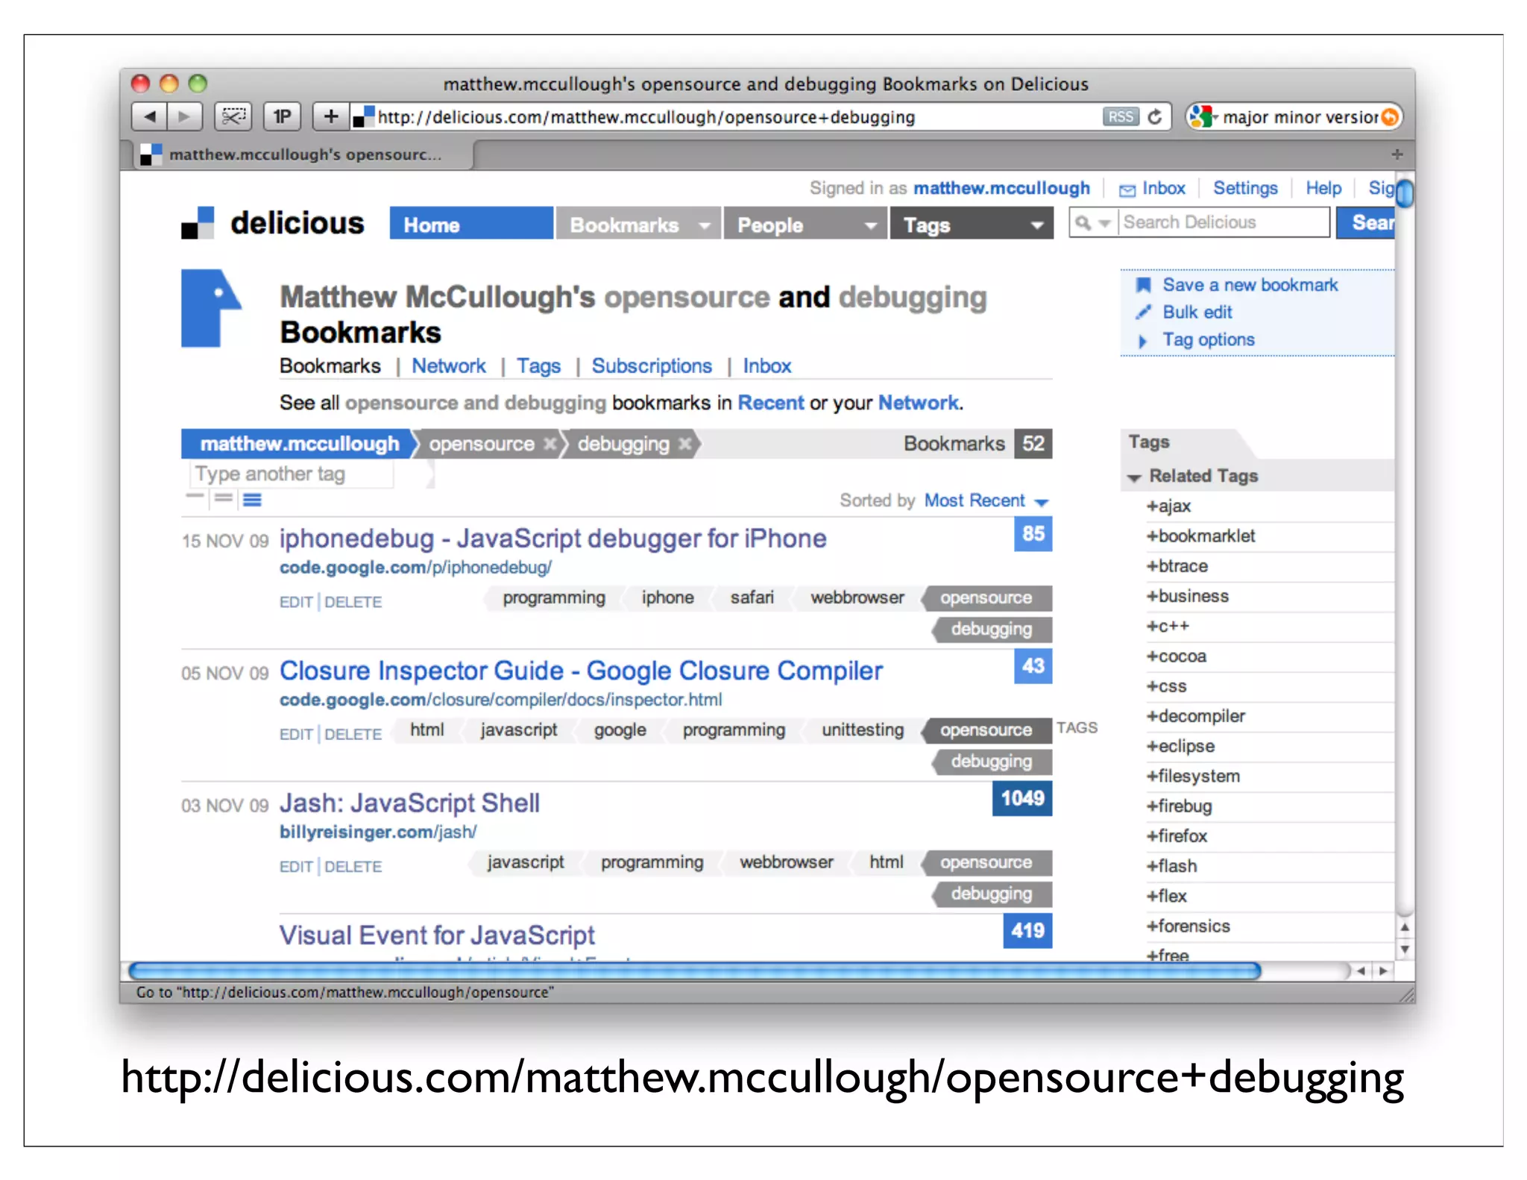Click the Type another tag field
This screenshot has height=1180, width=1527.
tap(292, 474)
